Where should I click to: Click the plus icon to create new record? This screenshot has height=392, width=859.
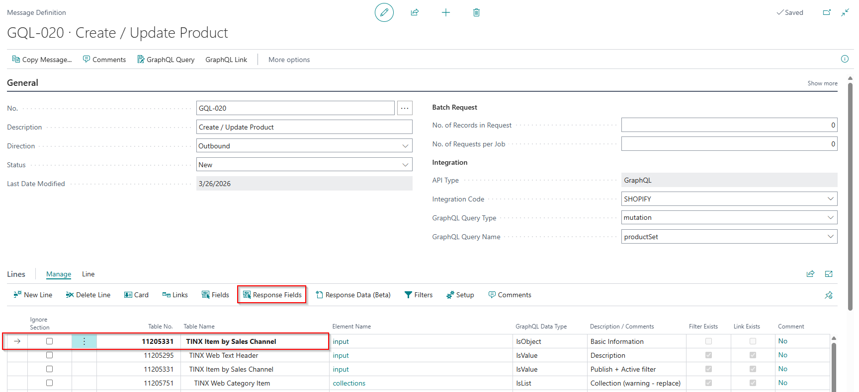click(445, 12)
